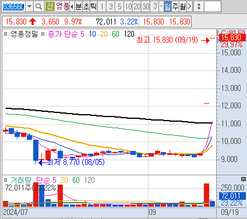
Task: Select the 3 interval button after 1
Action: (x=111, y=7)
